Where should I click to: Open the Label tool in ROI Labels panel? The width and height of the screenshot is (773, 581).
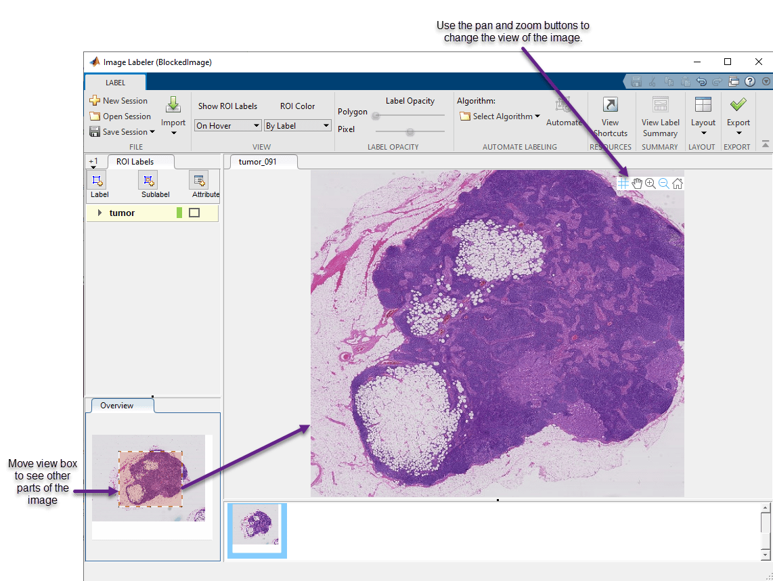[97, 180]
